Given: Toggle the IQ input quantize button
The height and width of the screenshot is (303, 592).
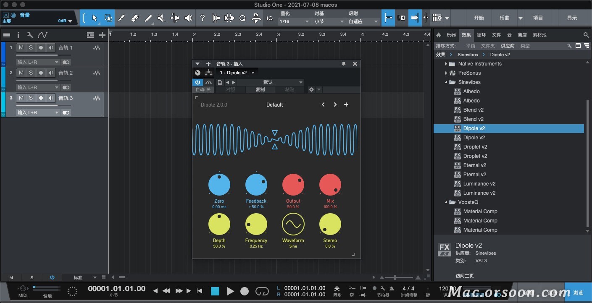Looking at the screenshot, I should (x=270, y=18).
